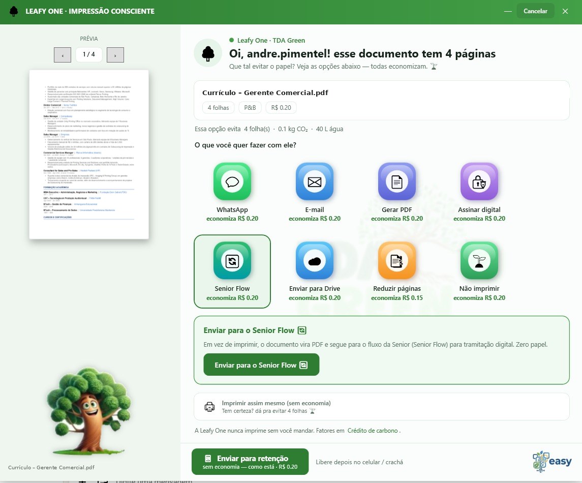Select the E-mail envelope icon
Viewport: 582px width, 483px height.
(x=315, y=182)
